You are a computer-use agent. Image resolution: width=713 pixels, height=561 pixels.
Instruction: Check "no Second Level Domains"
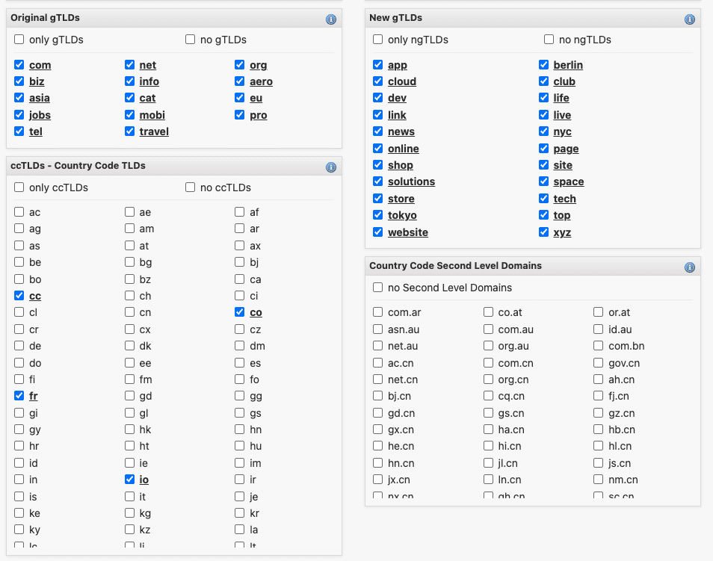coord(377,288)
